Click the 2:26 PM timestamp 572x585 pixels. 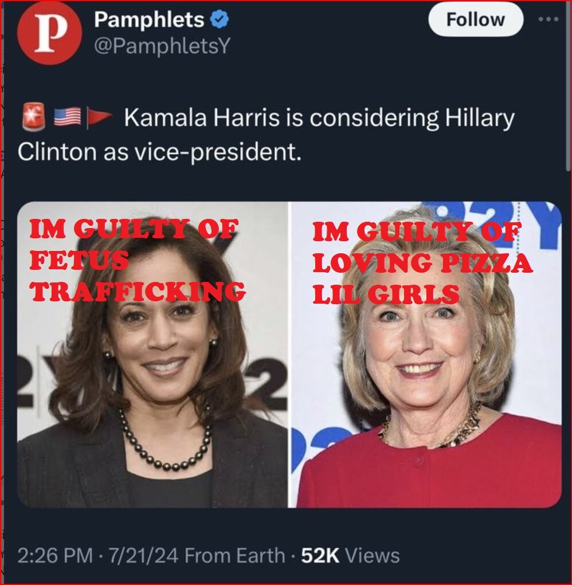point(55,556)
